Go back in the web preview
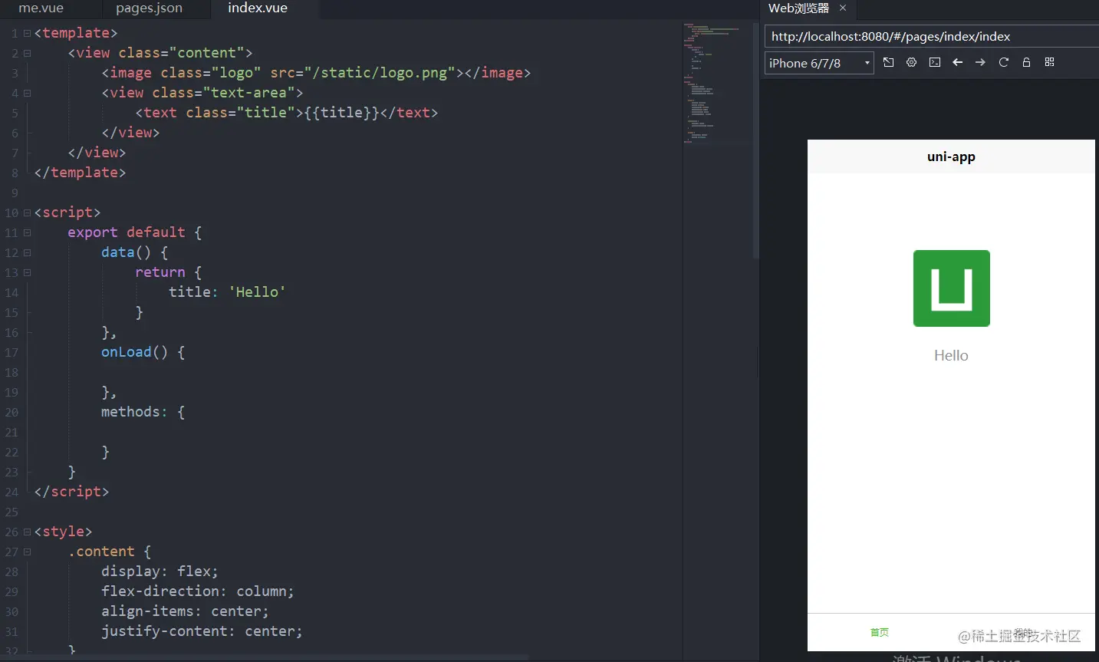This screenshot has width=1099, height=662. pyautogui.click(x=957, y=62)
